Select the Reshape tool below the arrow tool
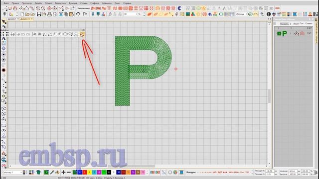Viewport: 319px width, 179px height. tap(3, 26)
